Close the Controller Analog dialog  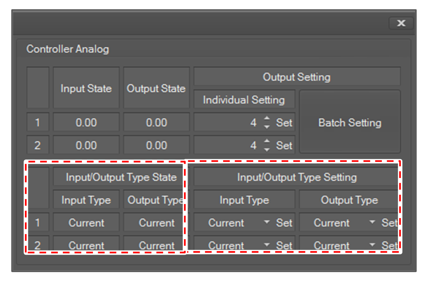coord(401,23)
